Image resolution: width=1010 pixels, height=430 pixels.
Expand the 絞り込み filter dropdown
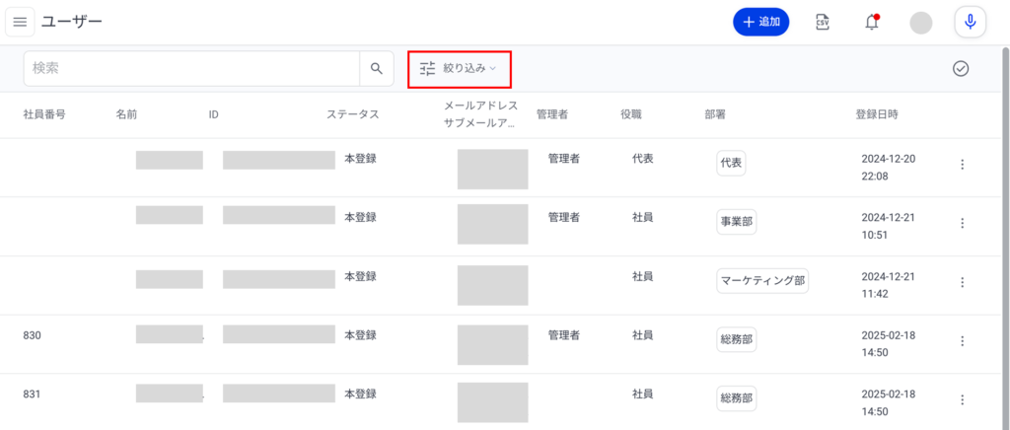coord(460,69)
